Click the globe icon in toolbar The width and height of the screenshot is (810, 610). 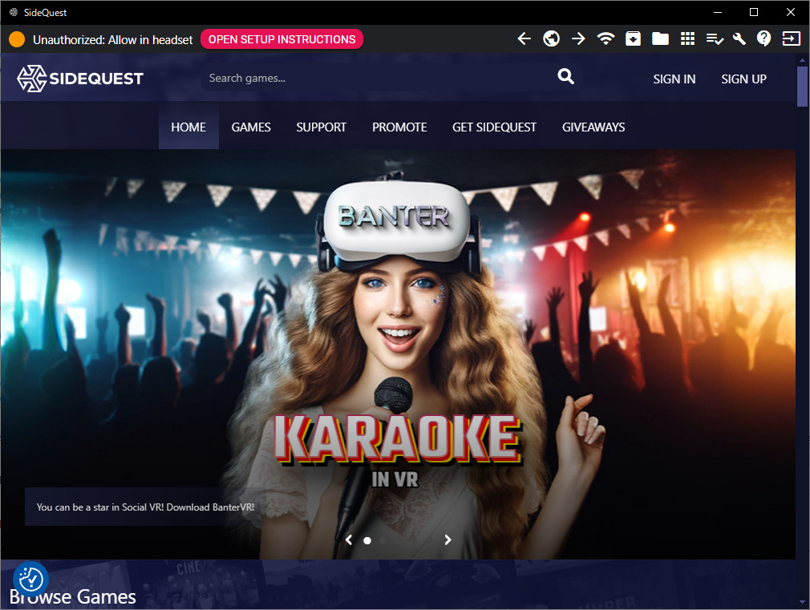point(551,38)
